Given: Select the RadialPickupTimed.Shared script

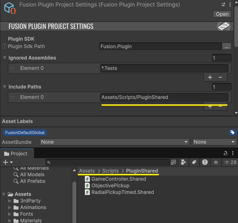Looking at the screenshot, I should point(119,192).
